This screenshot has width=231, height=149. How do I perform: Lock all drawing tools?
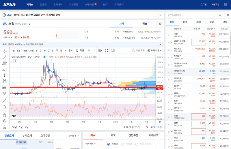pyautogui.click(x=5, y=127)
